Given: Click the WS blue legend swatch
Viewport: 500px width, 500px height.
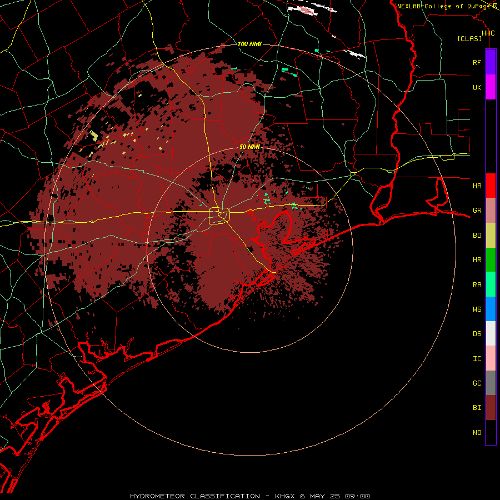Looking at the screenshot, I should pos(491,309).
